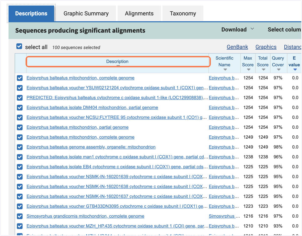The width and height of the screenshot is (302, 236).
Task: Uncheck the isolate EB4 row checkbox
Action: [20, 167]
